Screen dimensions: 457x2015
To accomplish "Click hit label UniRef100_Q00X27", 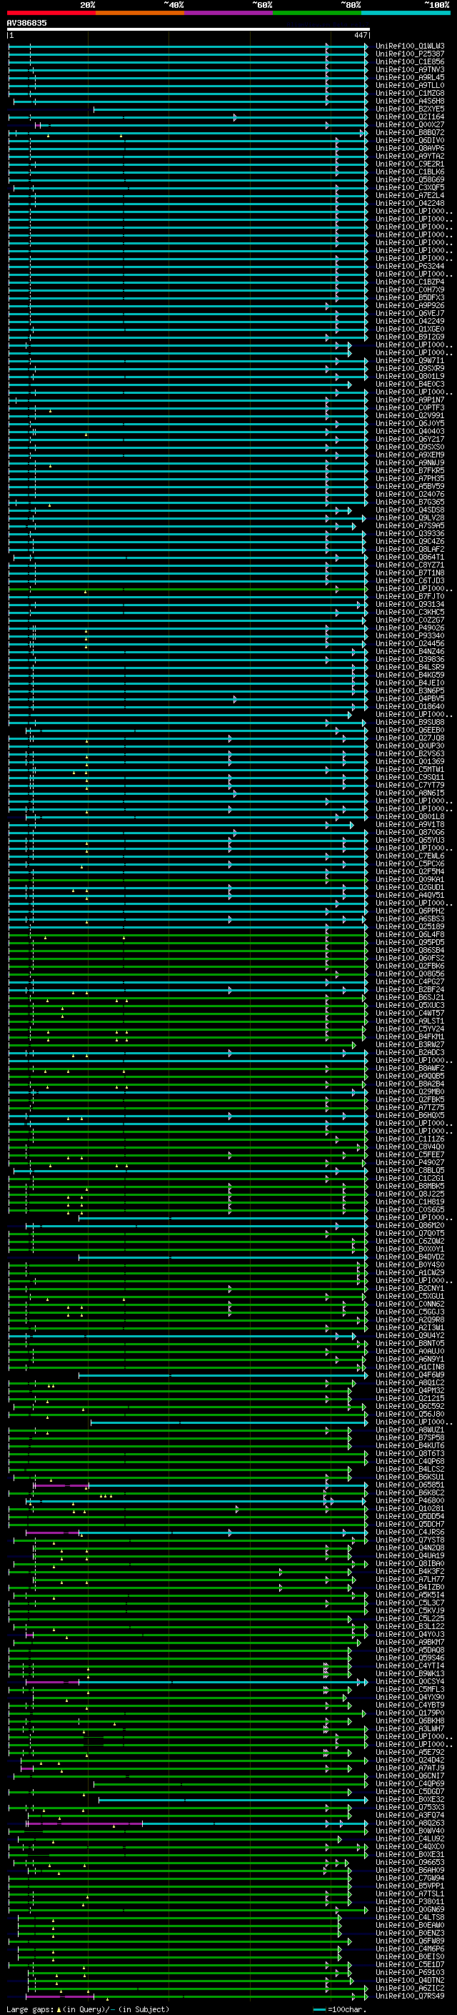I will (x=410, y=124).
